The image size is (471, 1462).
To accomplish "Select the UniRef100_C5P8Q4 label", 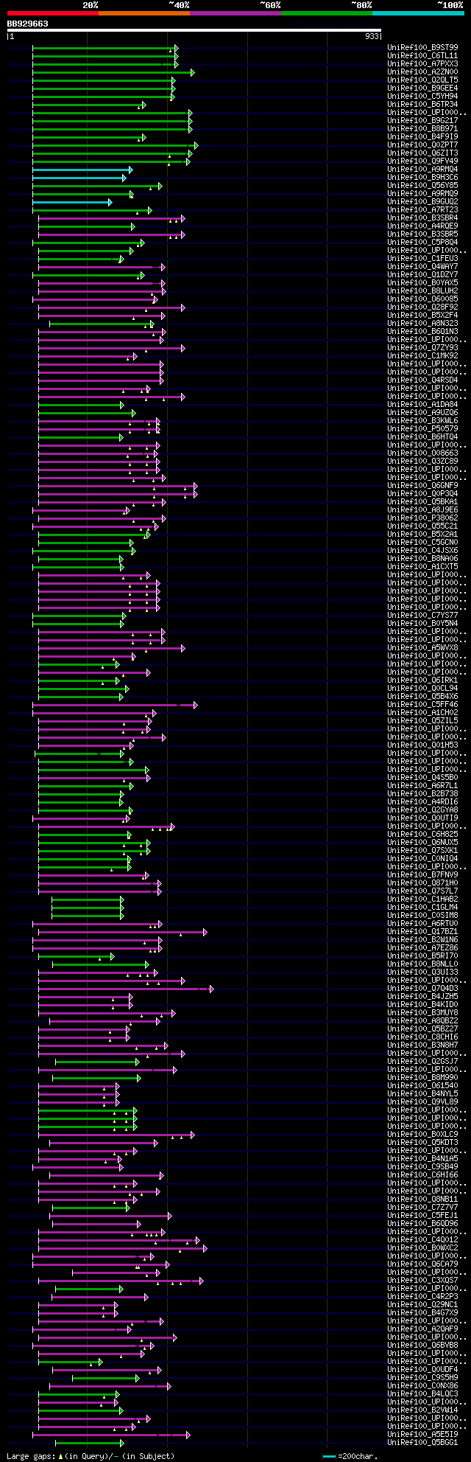I will click(x=422, y=243).
